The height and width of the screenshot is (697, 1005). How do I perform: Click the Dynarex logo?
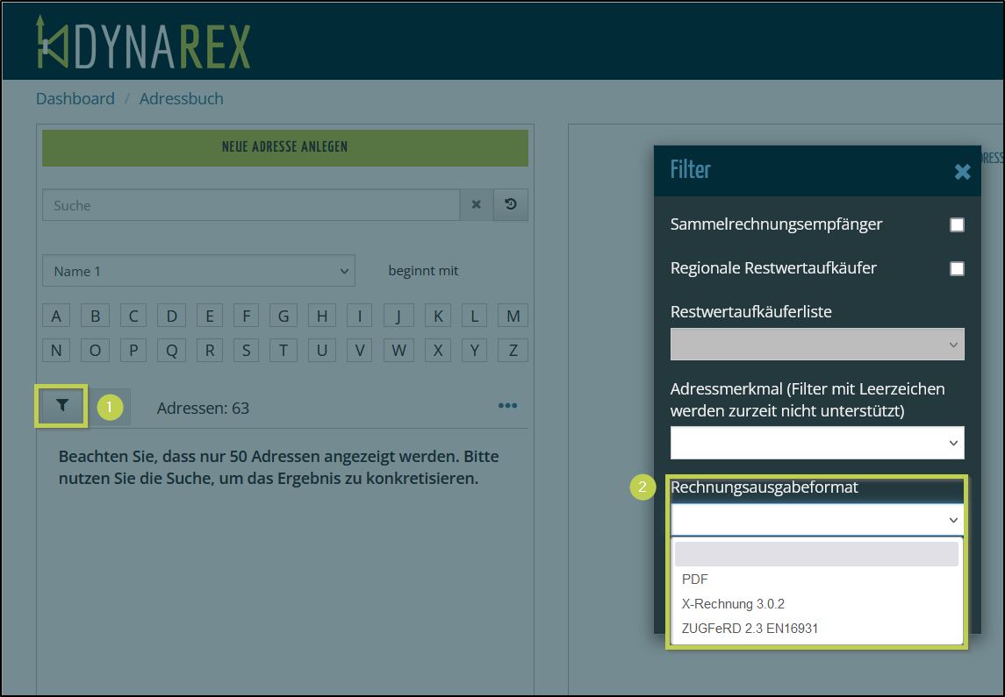(143, 42)
